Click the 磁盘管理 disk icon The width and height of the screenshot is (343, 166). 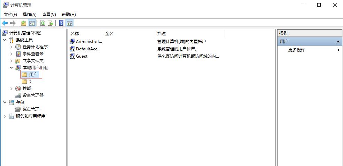point(18,109)
